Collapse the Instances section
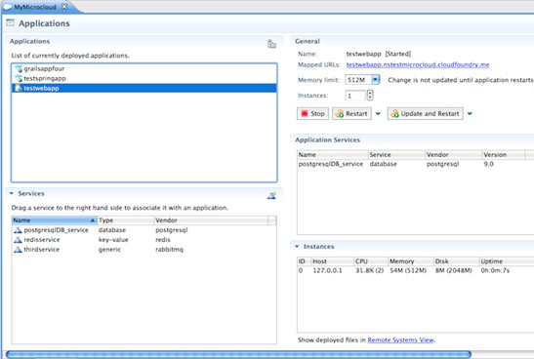Image resolution: width=534 pixels, height=359 pixels. click(x=297, y=247)
